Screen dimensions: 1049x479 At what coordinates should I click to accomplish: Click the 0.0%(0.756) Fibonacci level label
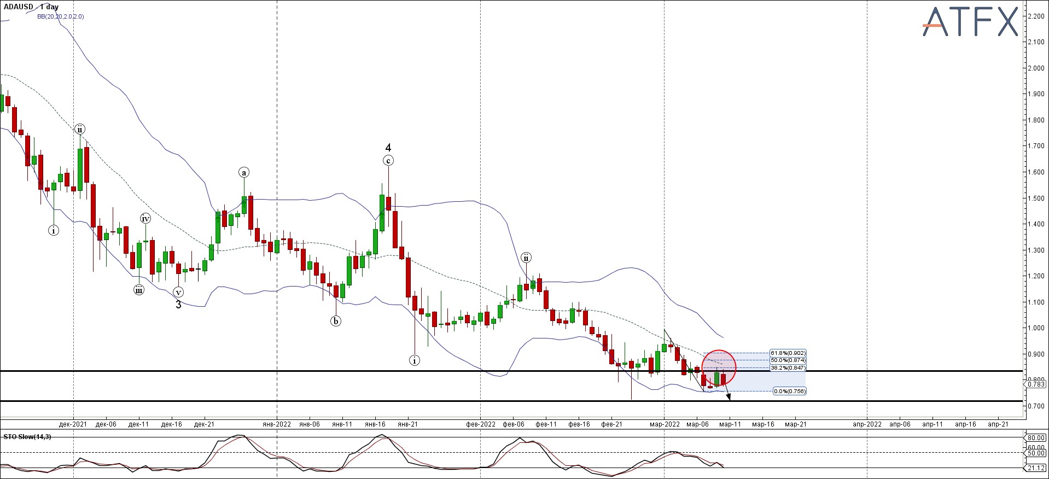point(789,392)
